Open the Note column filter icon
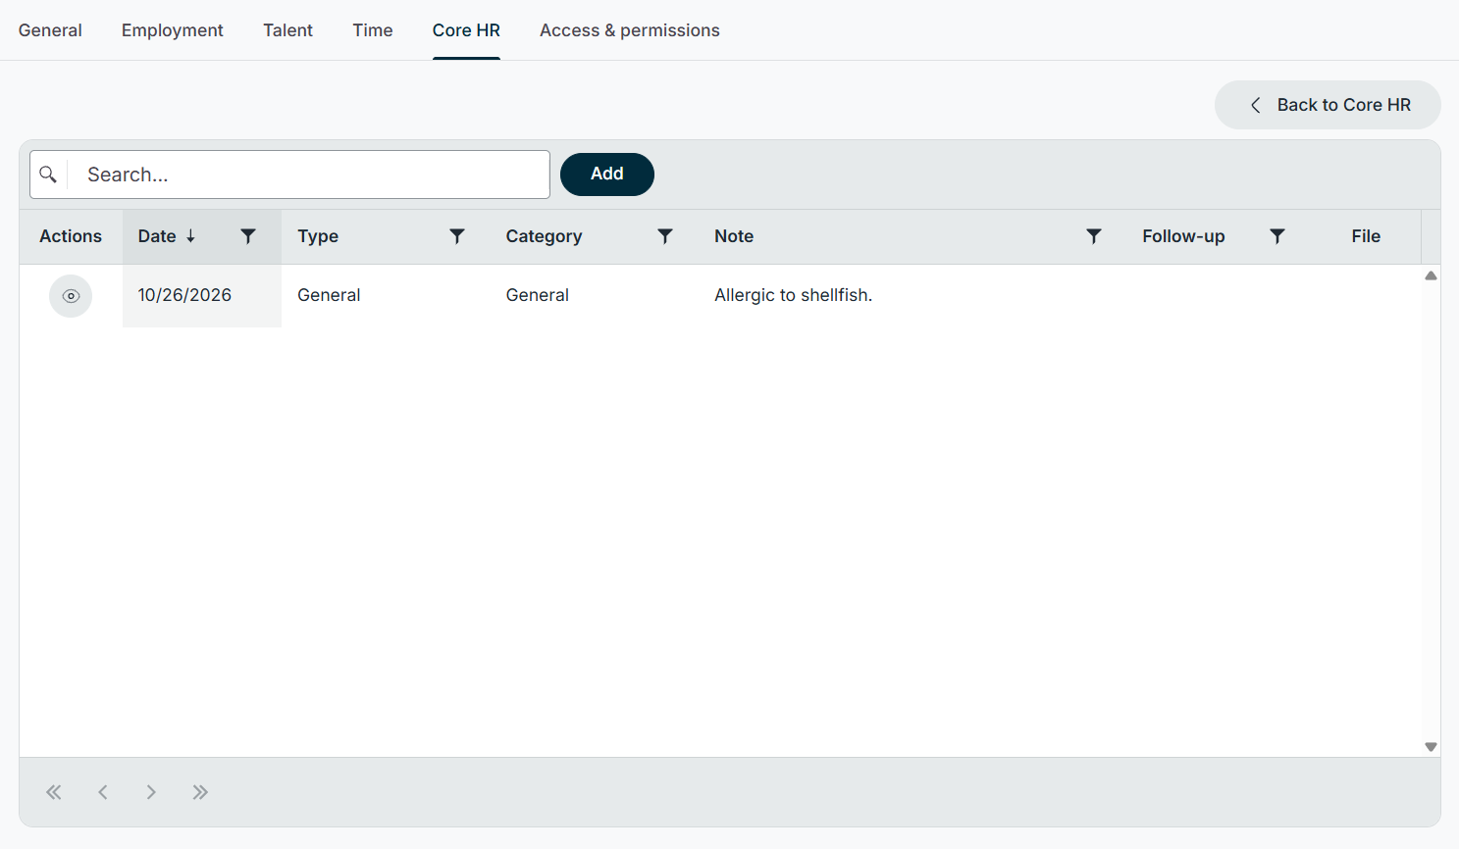 point(1094,236)
